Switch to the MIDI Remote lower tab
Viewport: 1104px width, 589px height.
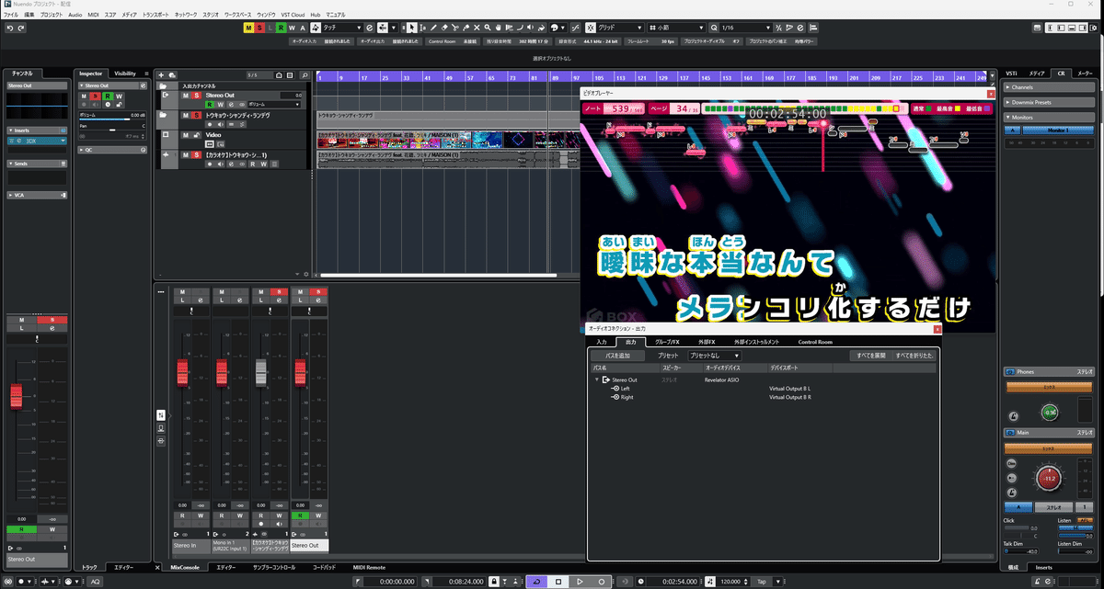coord(369,567)
